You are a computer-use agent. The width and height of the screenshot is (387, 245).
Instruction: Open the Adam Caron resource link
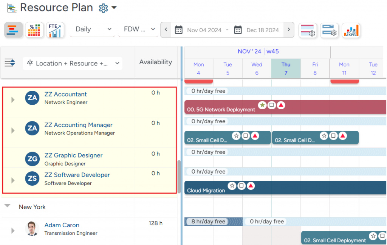(62, 225)
